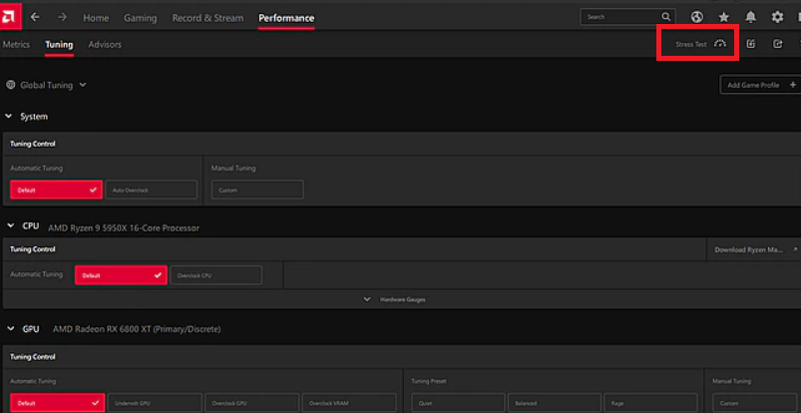Select the Quiet tuning preset

pos(458,403)
